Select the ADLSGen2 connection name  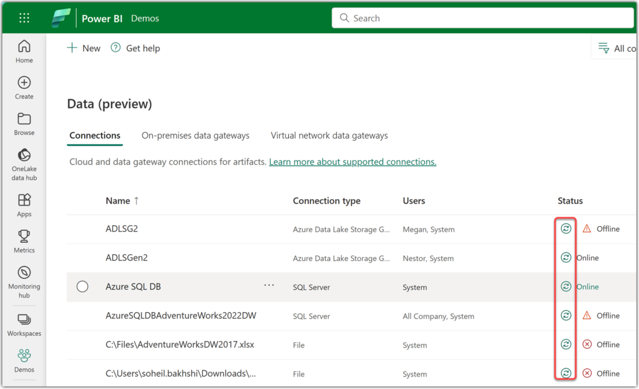(127, 258)
